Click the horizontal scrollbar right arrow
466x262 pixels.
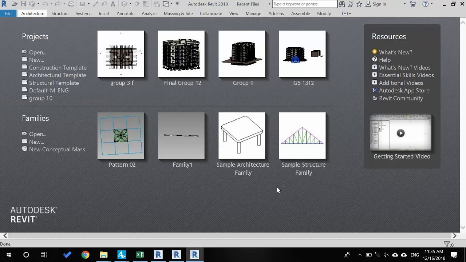tap(454, 236)
